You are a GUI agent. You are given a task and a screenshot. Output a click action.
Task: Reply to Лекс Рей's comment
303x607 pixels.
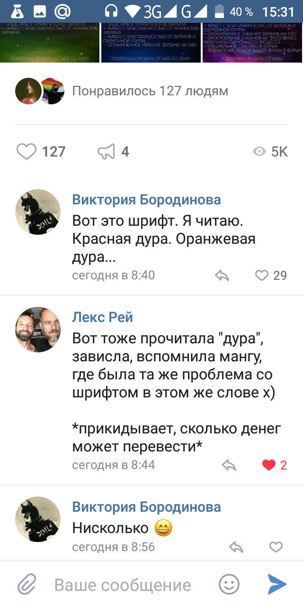tap(229, 465)
